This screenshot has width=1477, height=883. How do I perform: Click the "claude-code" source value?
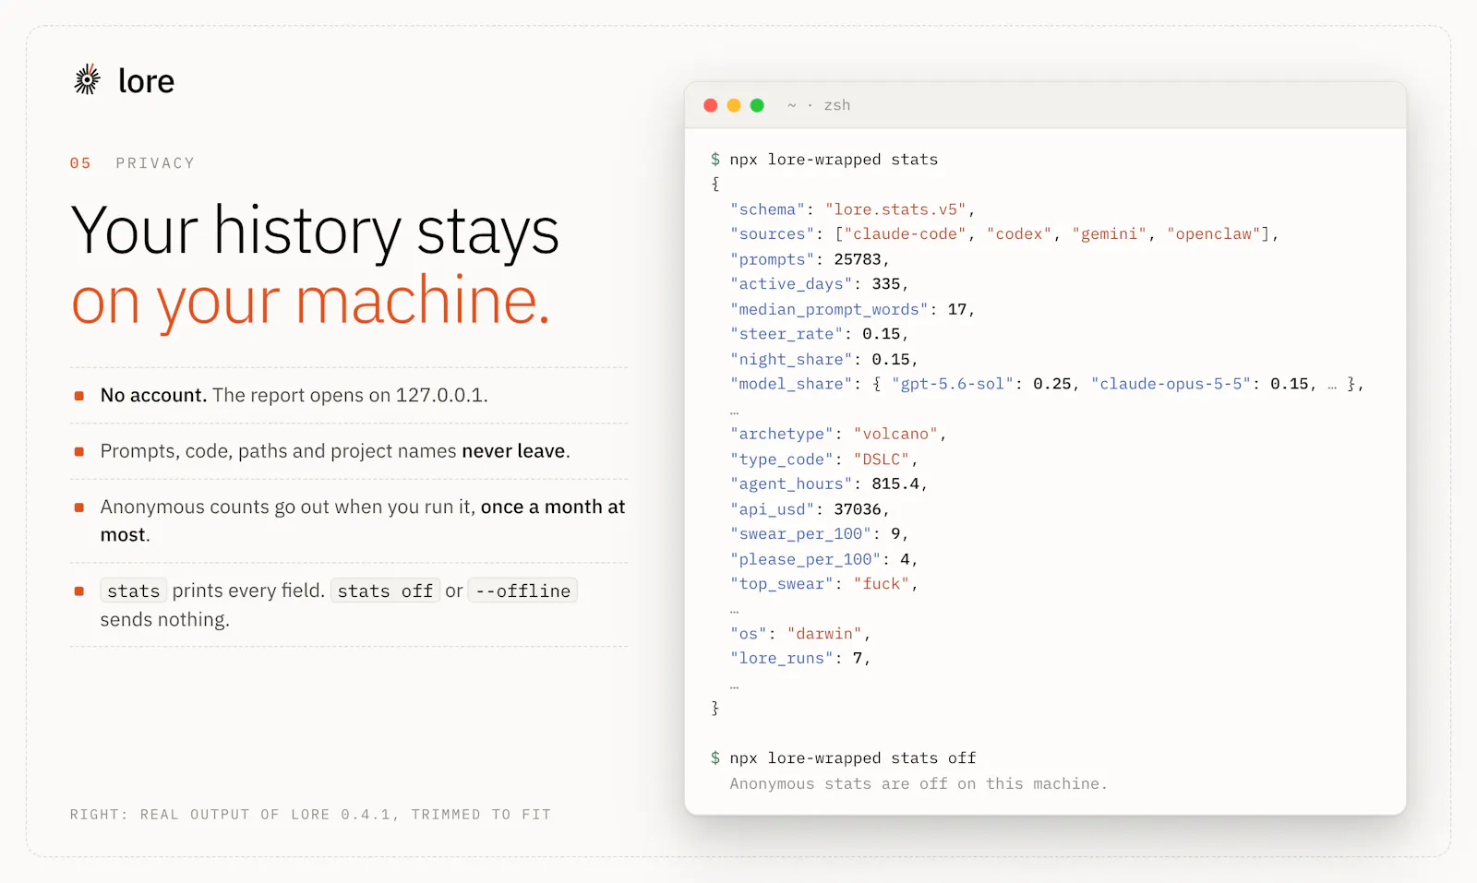905,234
